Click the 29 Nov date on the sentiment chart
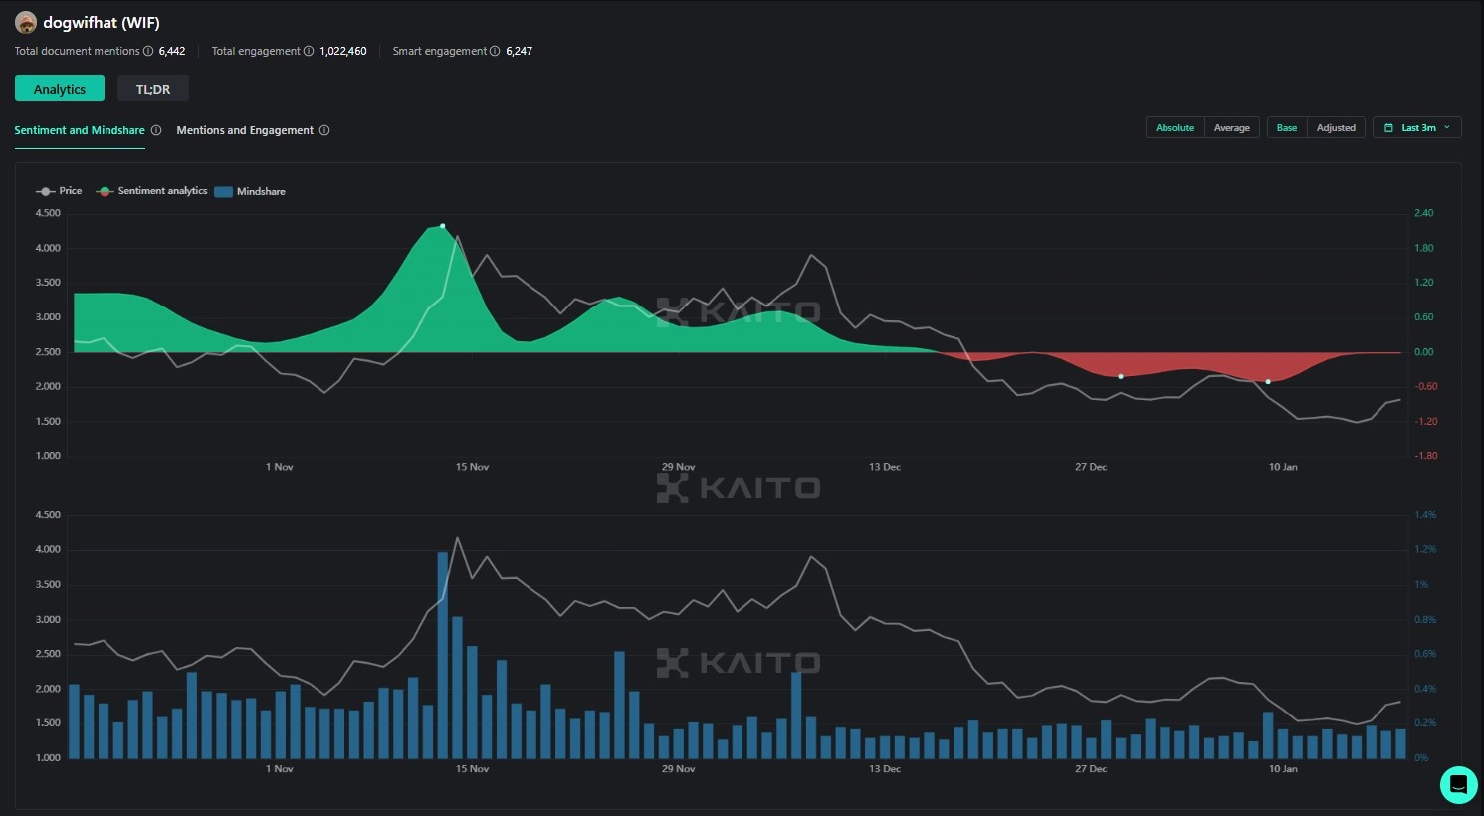This screenshot has height=816, width=1484. point(679,467)
